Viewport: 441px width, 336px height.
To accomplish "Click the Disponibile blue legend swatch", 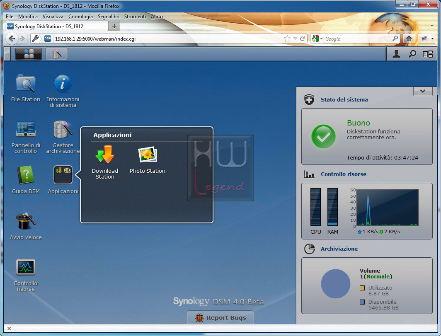I will click(362, 302).
